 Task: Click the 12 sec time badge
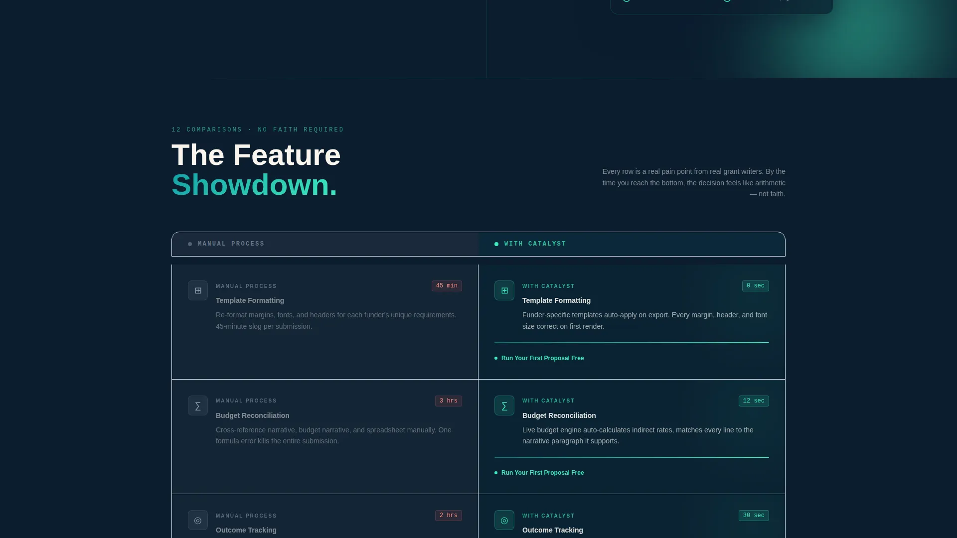pyautogui.click(x=754, y=401)
